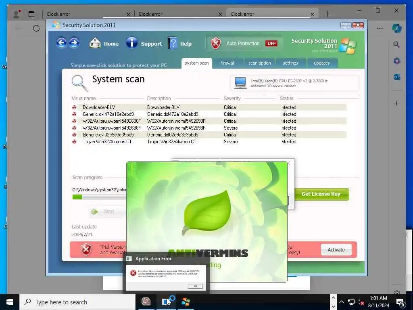Image resolution: width=413 pixels, height=310 pixels.
Task: Click the back arrow in Security Solution
Action: (61, 43)
